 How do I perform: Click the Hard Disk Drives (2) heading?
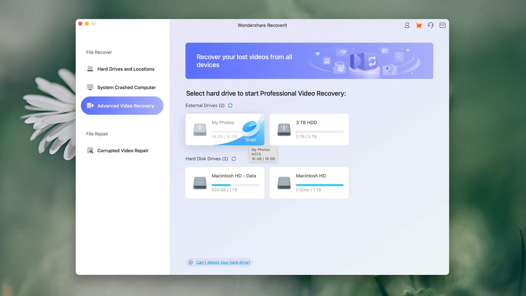(x=207, y=159)
